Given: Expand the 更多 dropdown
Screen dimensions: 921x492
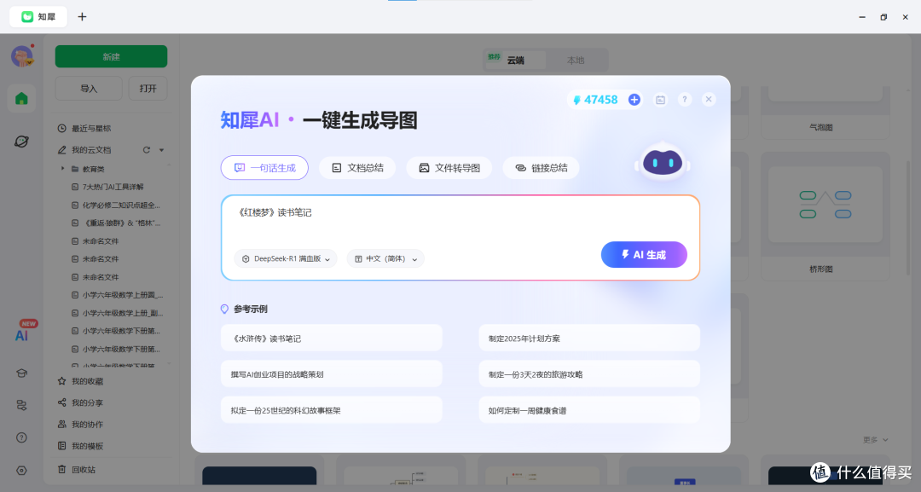Looking at the screenshot, I should (x=875, y=440).
